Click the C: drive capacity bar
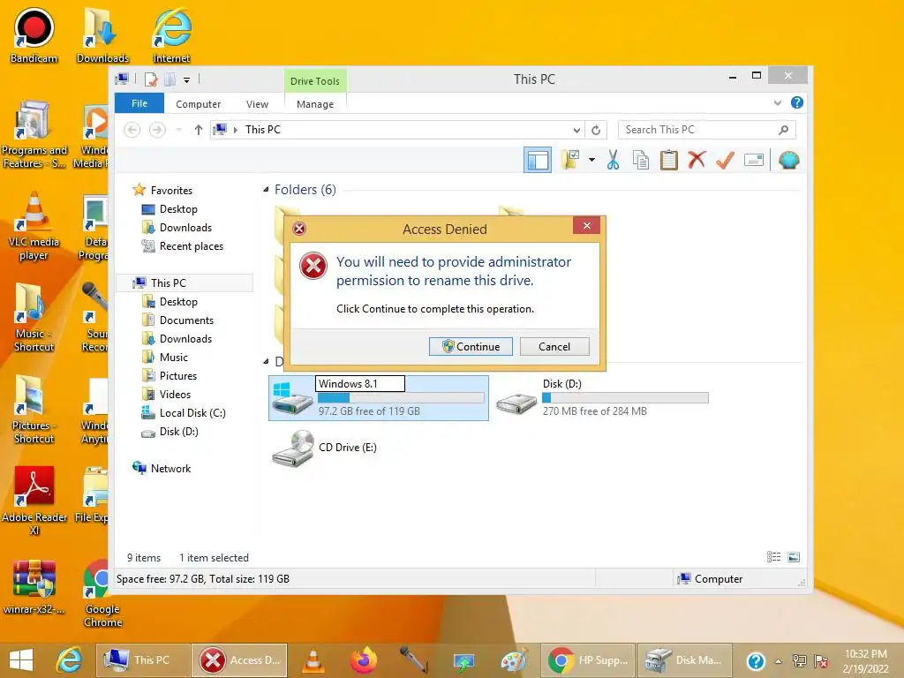Viewport: 904px width, 678px height. tap(401, 398)
